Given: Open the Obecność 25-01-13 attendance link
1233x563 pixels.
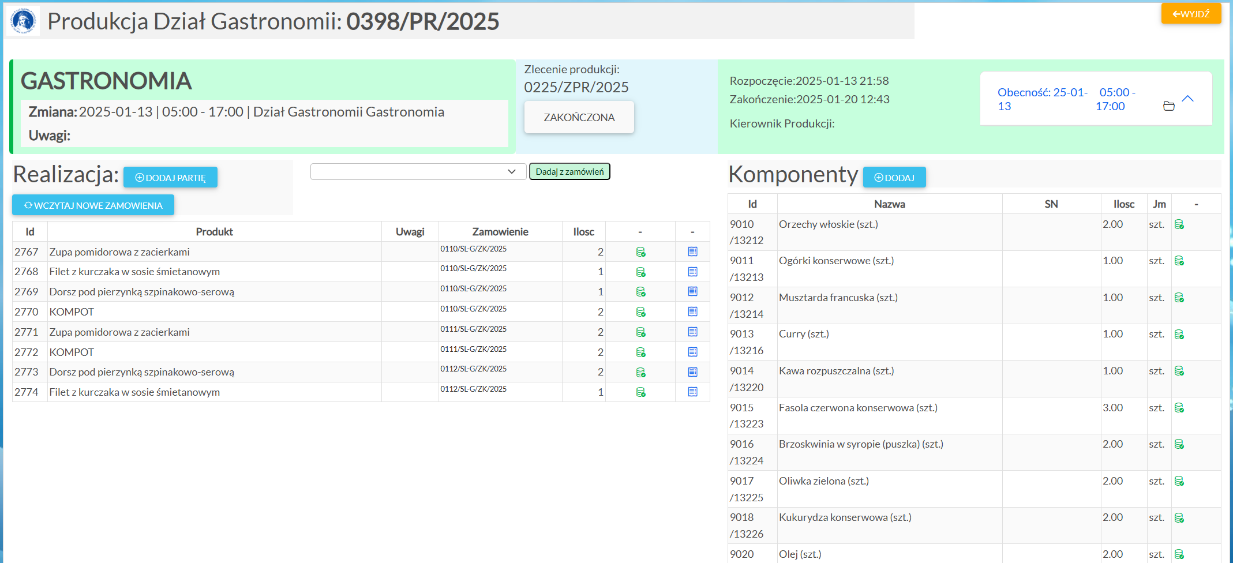Looking at the screenshot, I should pos(1041,99).
